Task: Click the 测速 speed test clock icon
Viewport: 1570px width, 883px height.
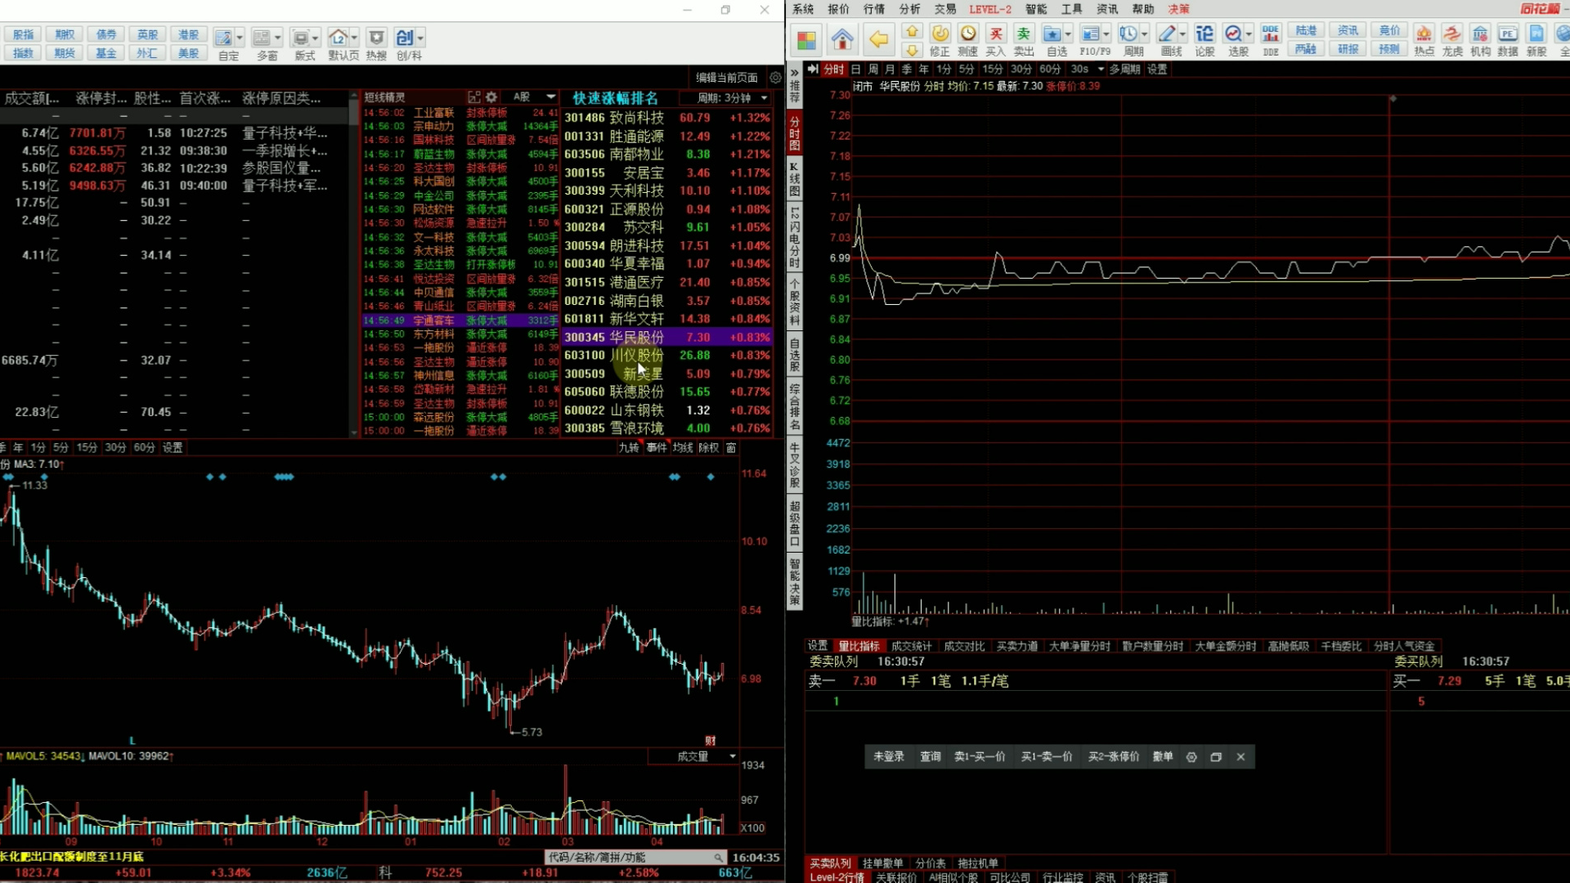Action: 968,38
